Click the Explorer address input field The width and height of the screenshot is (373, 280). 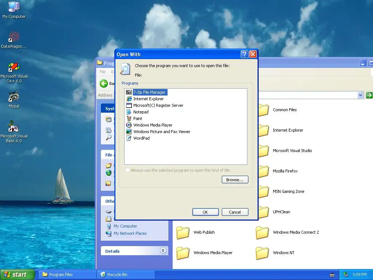click(308, 95)
